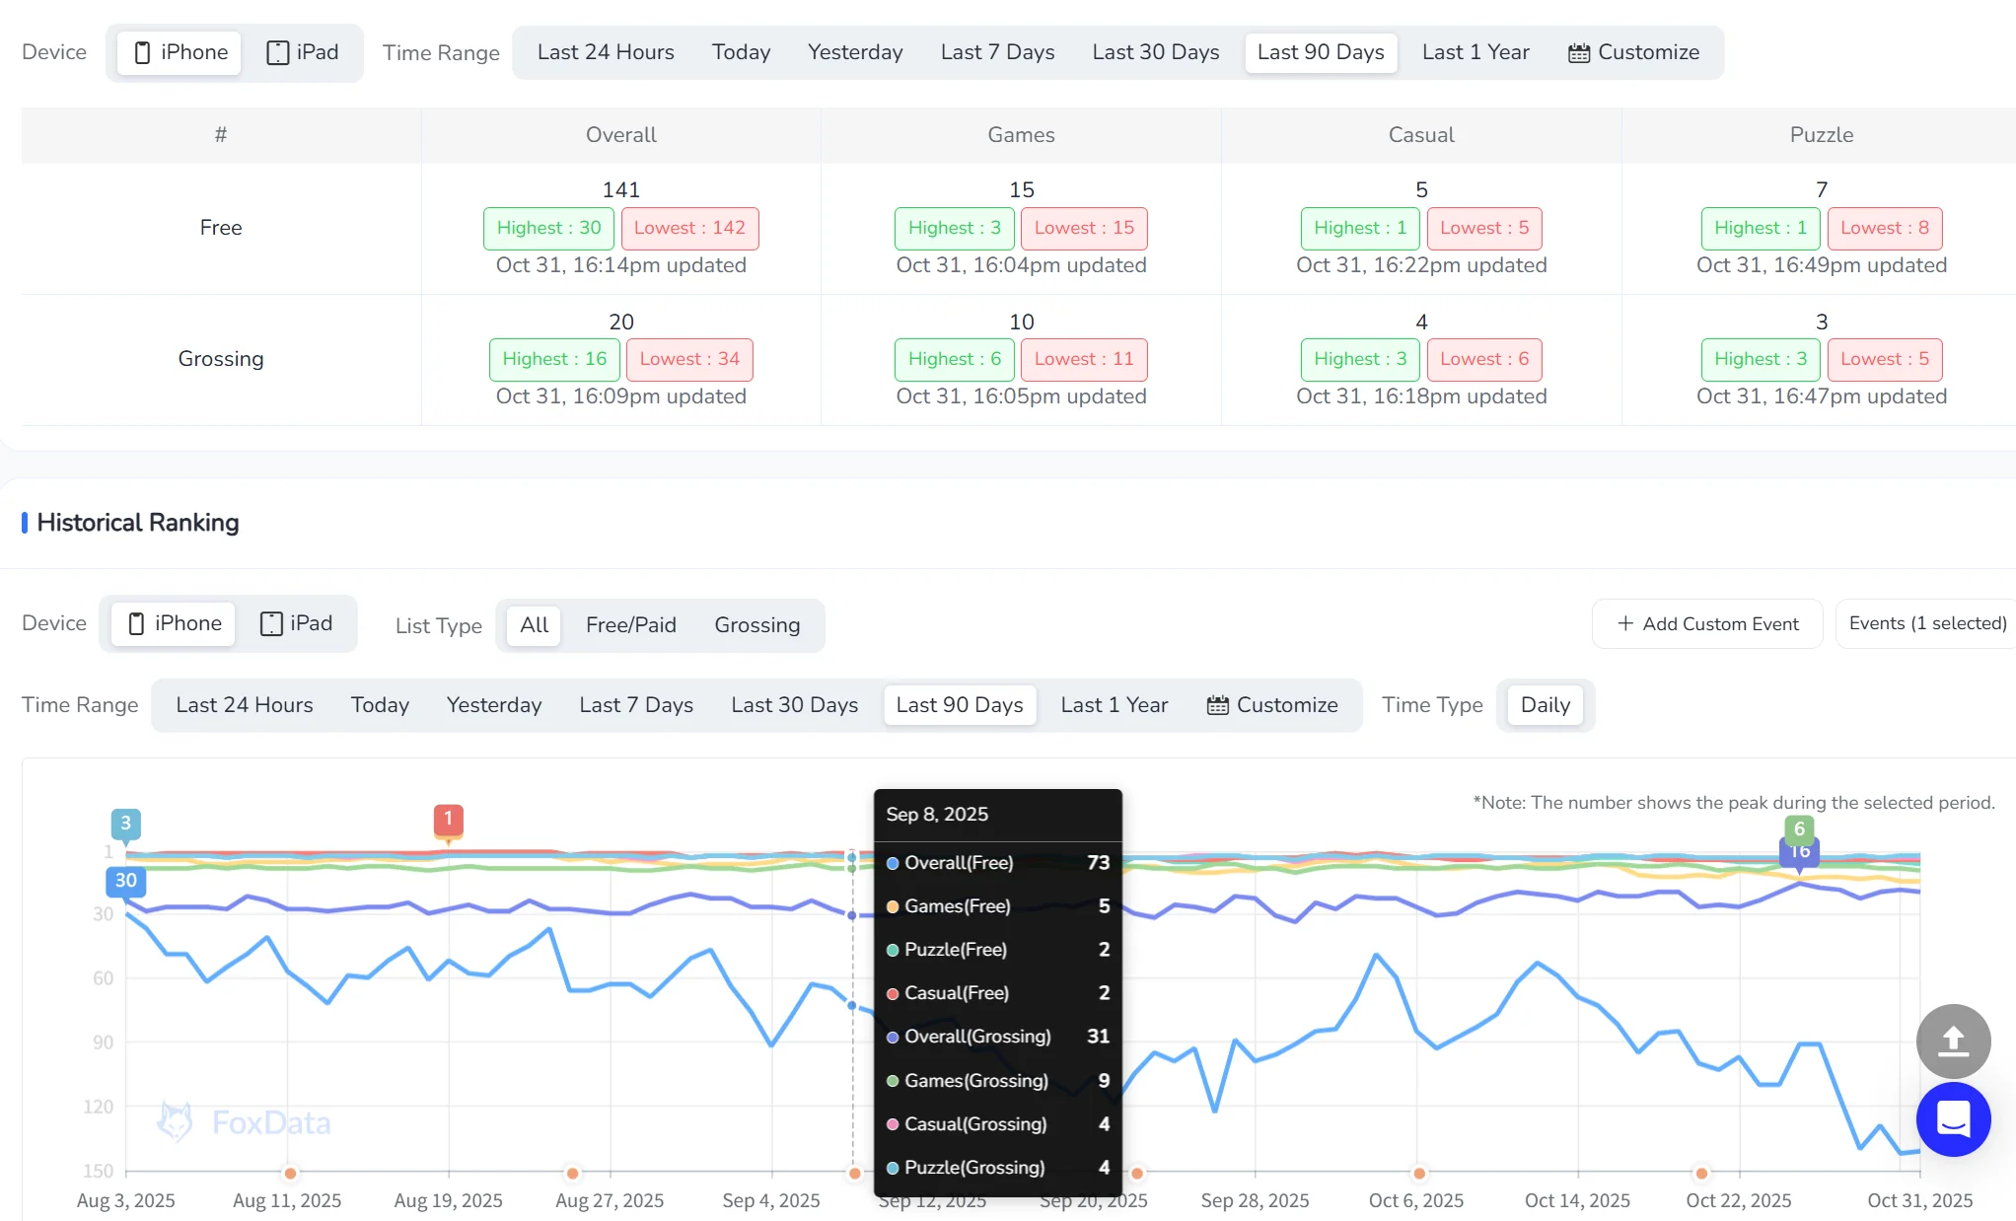
Task: Select Grossing list type
Action: click(756, 625)
